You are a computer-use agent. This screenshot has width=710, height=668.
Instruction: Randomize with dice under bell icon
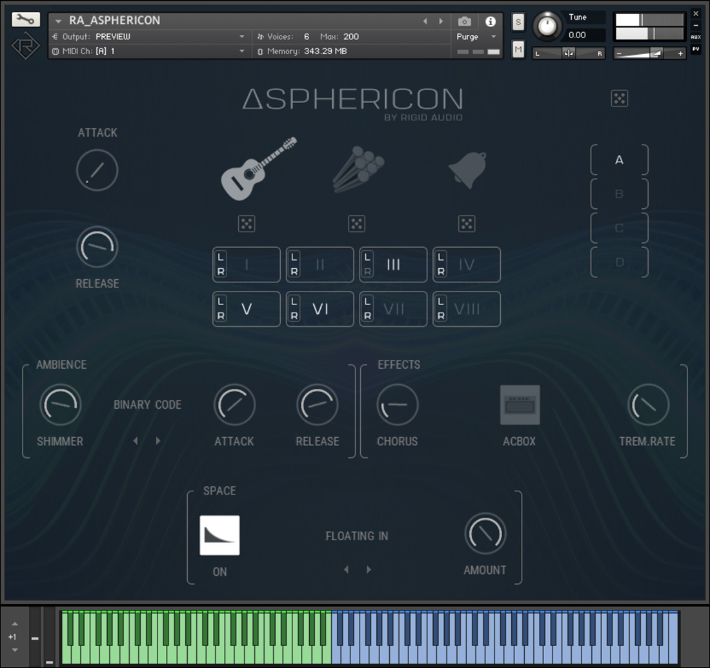[467, 224]
